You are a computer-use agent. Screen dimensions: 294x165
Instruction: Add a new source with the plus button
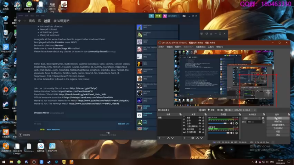185,138
